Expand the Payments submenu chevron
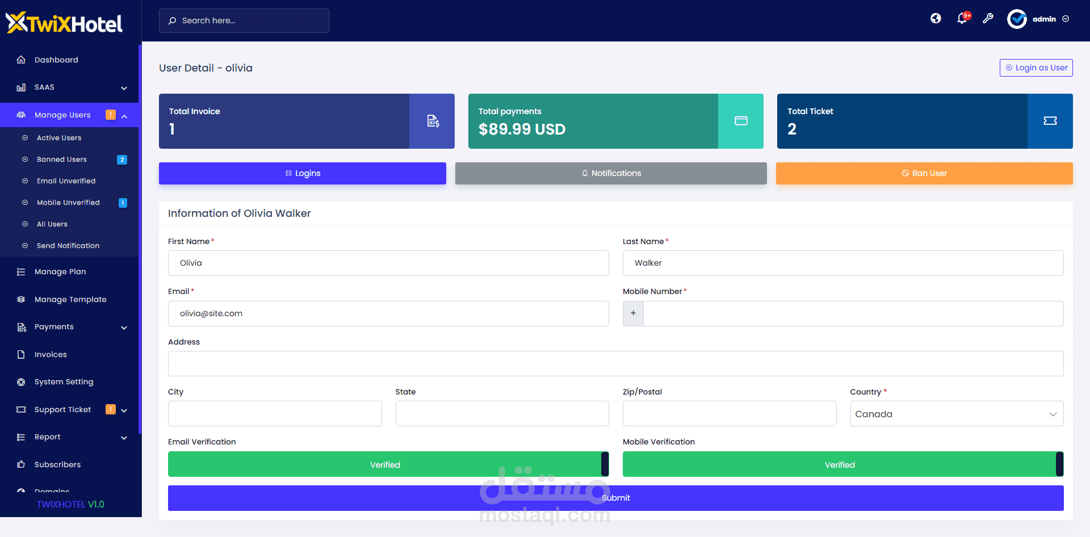Viewport: 1090px width, 537px height. [124, 328]
